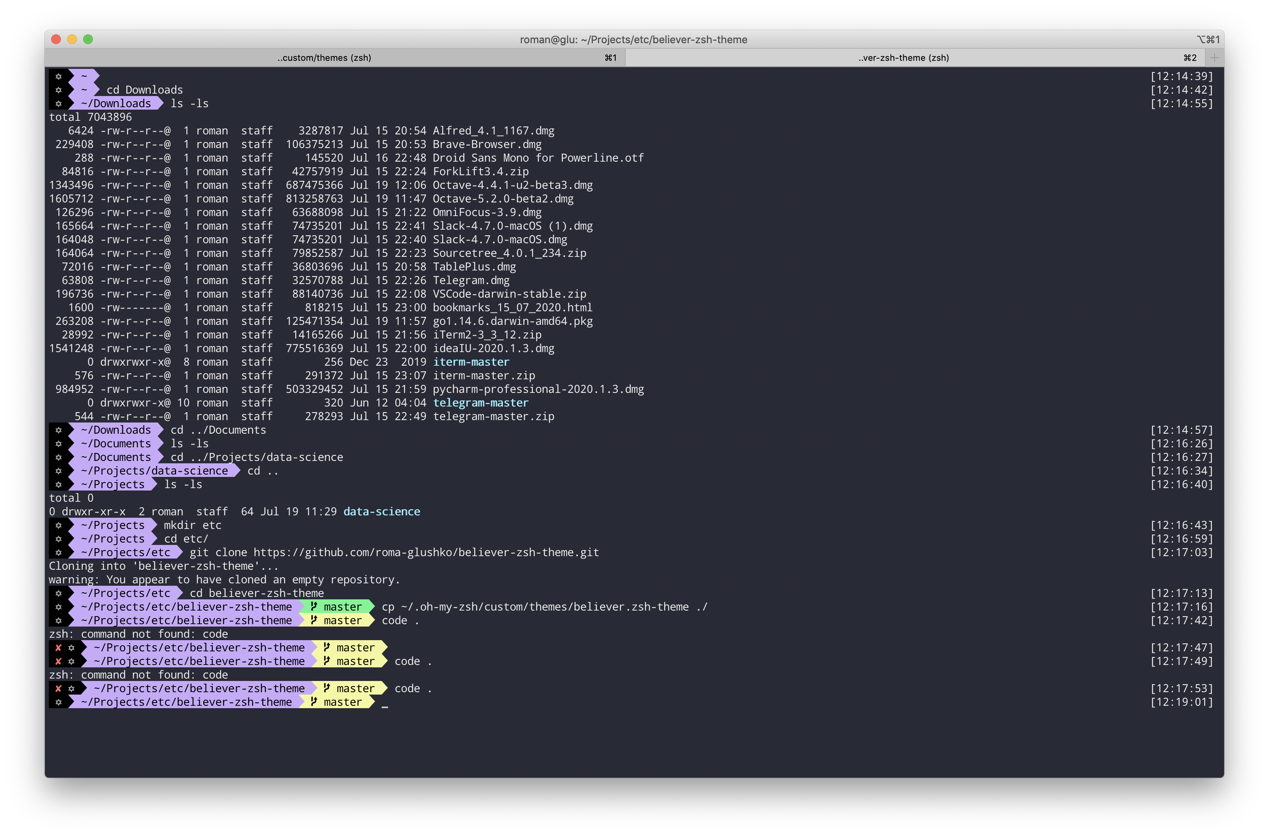Switch to the ..custom/themes (zsh) tab
The height and width of the screenshot is (837, 1269).
(324, 58)
